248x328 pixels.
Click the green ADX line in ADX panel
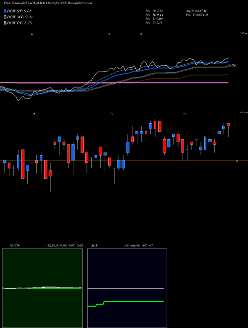tap(125, 303)
